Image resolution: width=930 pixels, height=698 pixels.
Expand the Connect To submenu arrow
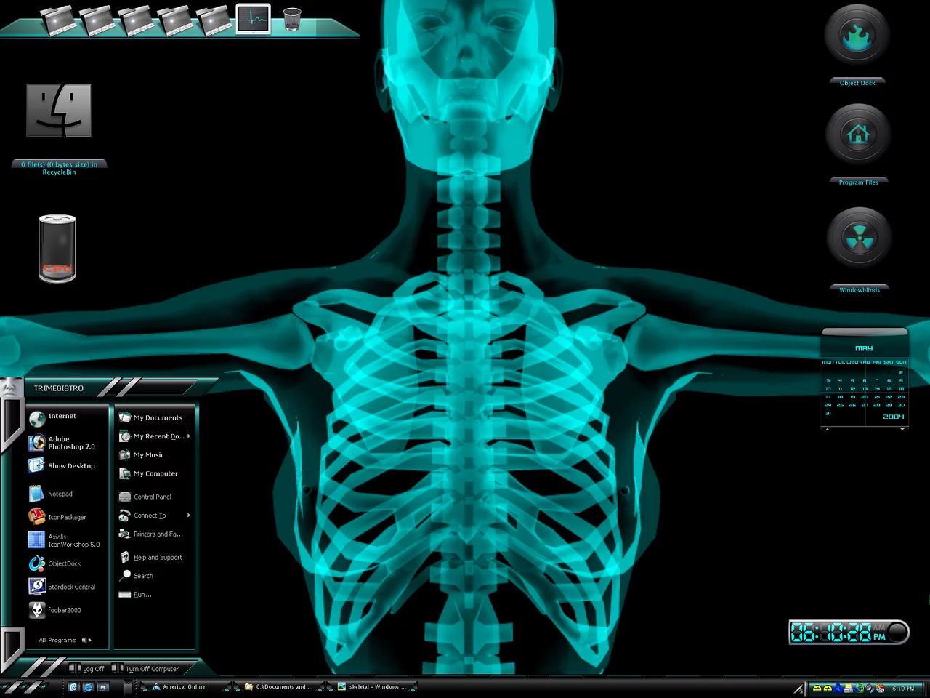[188, 516]
